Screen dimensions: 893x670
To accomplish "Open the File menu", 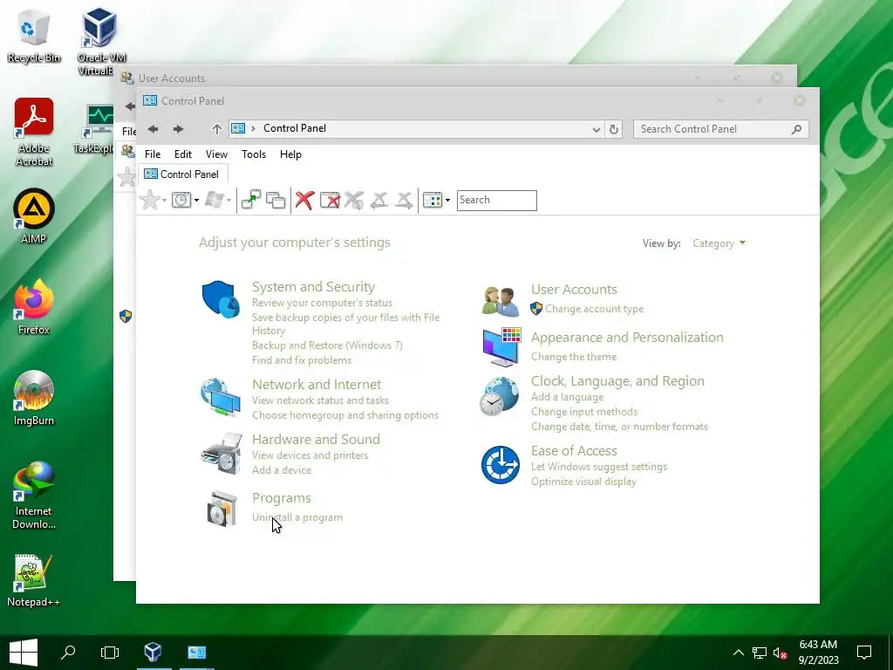I will point(152,154).
